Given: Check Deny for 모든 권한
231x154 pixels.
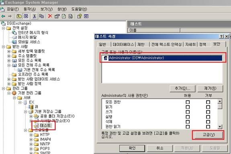Looking at the screenshot, I should [x=208, y=102].
